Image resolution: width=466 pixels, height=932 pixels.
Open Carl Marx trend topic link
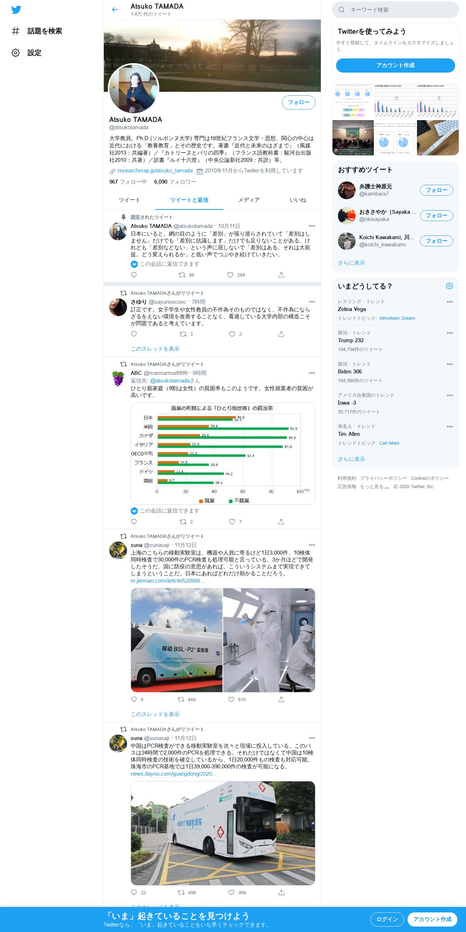[x=389, y=443]
